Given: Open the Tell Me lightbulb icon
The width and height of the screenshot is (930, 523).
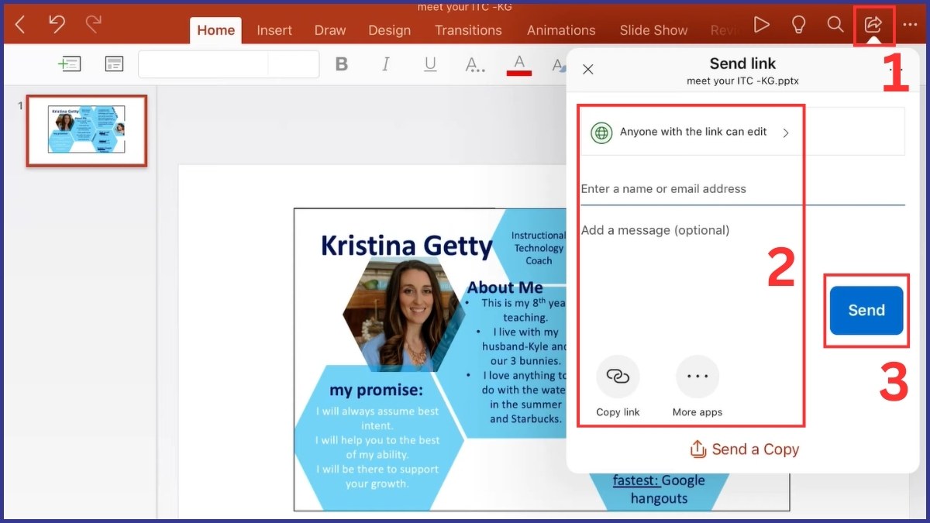Looking at the screenshot, I should (798, 25).
